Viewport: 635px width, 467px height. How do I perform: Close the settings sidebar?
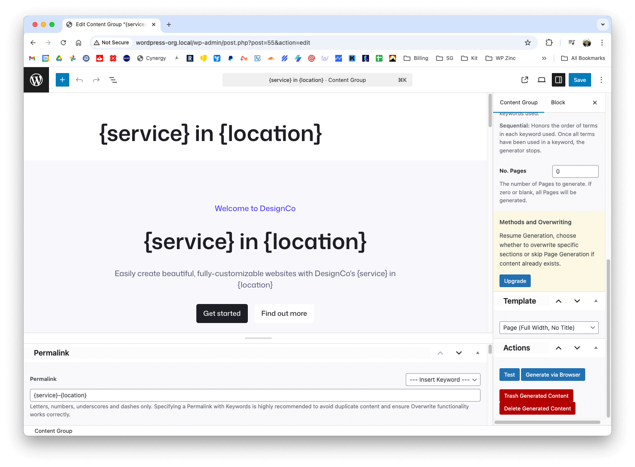(x=595, y=103)
